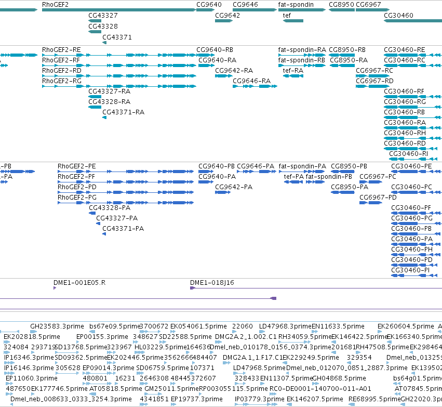
Task: Click the LD47968.3prime EST label
Action: 285,326
